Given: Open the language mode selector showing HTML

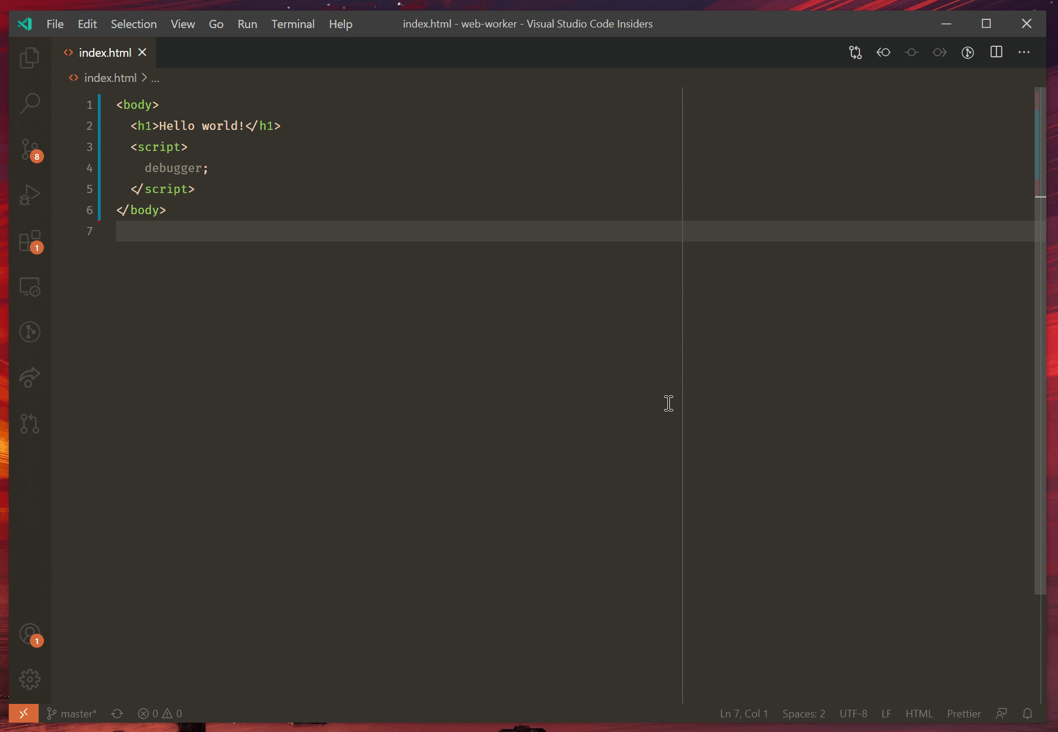Looking at the screenshot, I should pos(919,713).
